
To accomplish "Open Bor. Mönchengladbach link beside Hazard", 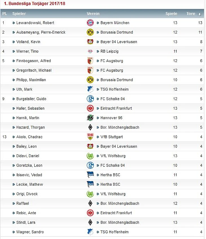I will pyautogui.click(x=120, y=127).
